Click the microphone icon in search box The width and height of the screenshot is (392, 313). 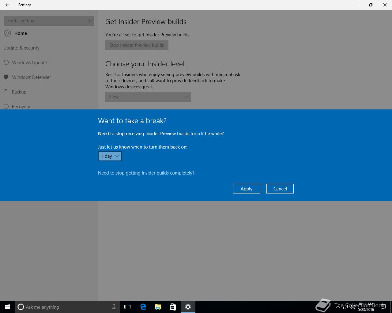(x=114, y=307)
